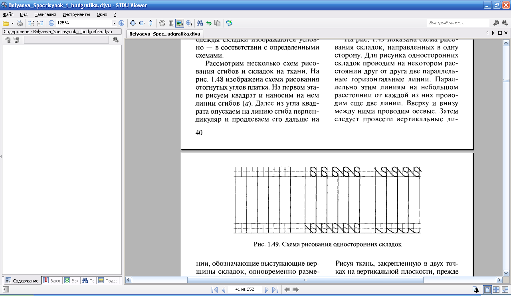This screenshot has width=511, height=296.
Task: Switch to the Содержание panel tab
Action: pos(22,280)
